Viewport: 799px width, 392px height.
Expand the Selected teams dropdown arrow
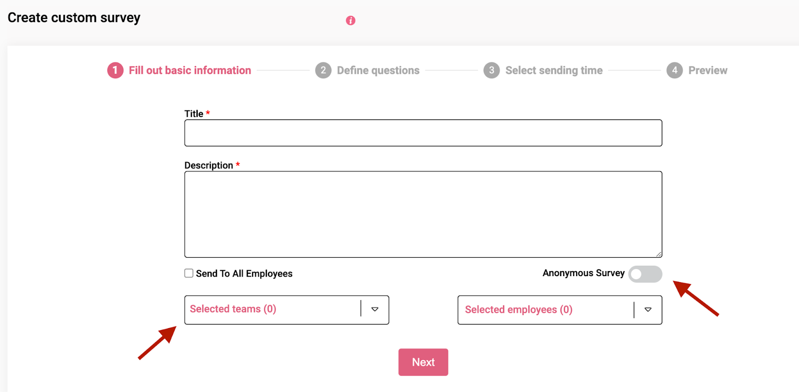tap(375, 310)
